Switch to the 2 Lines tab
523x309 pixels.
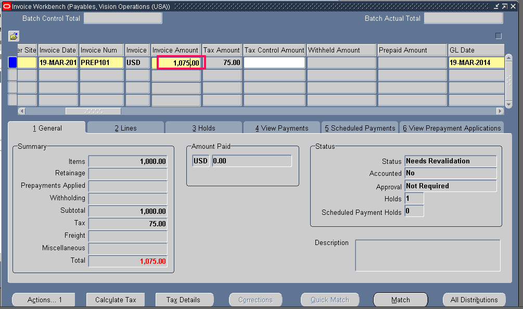(125, 128)
